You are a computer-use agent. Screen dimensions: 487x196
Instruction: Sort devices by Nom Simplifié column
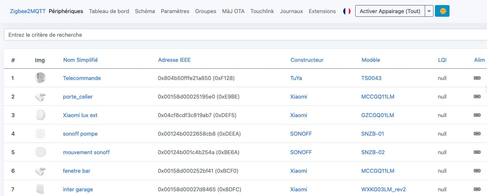point(80,60)
